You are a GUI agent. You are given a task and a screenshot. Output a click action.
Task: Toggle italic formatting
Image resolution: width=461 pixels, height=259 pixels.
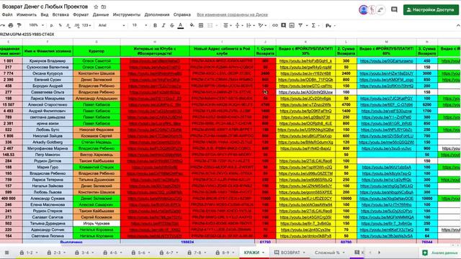click(x=164, y=26)
